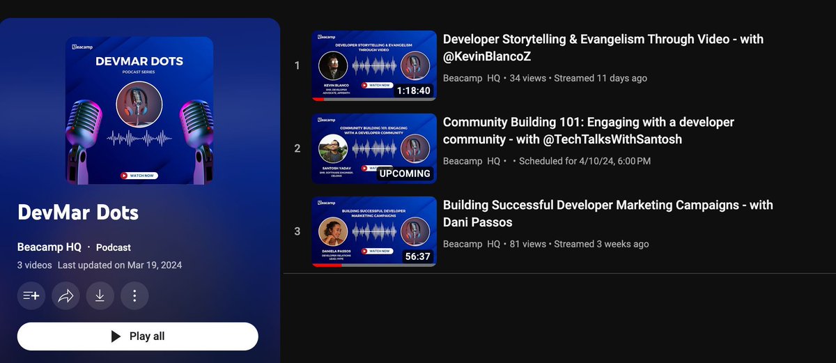Click the 1:18:40 duration badge
This screenshot has height=363, width=836.
point(414,91)
